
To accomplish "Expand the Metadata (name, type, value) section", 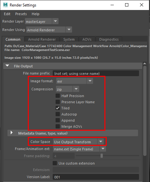I will pyautogui.click(x=12, y=133).
